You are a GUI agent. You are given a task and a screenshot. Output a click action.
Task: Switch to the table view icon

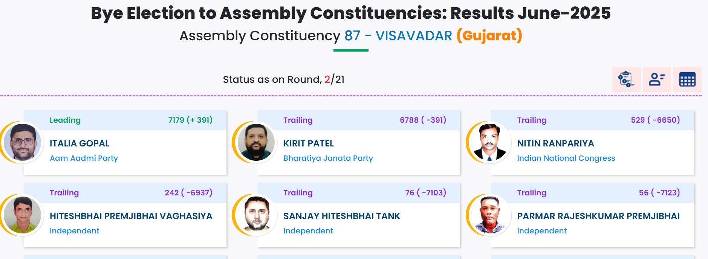[x=687, y=79]
